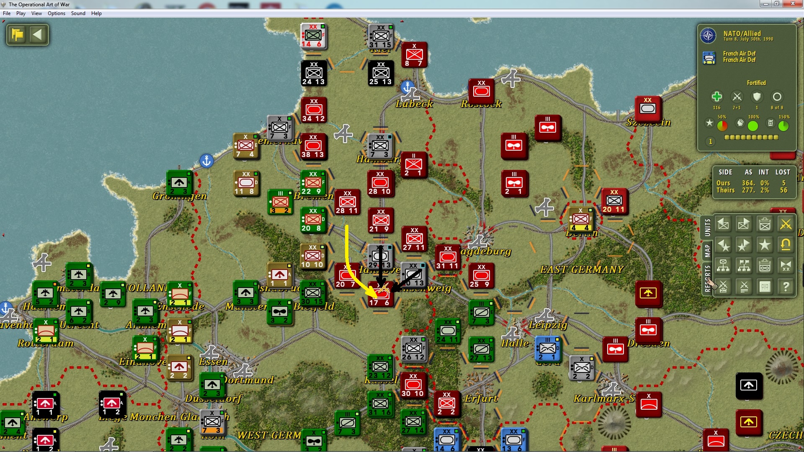Click the fist readiness icon

[x=740, y=123]
